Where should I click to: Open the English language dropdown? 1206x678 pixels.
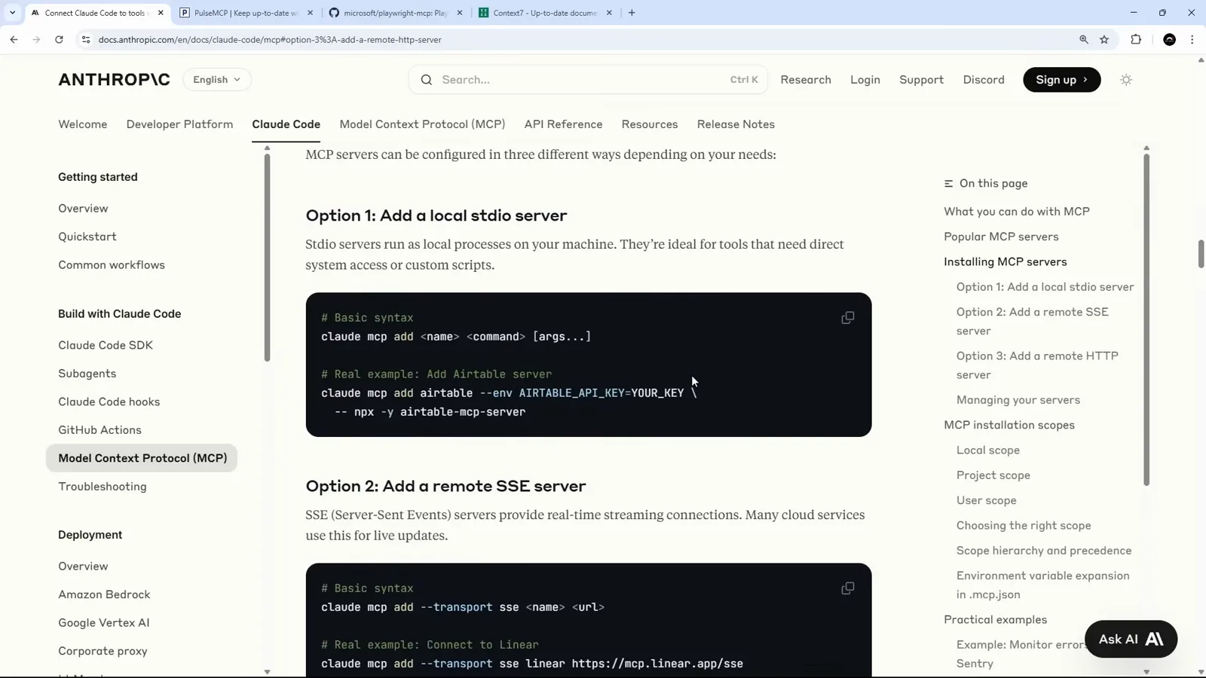coord(217,80)
